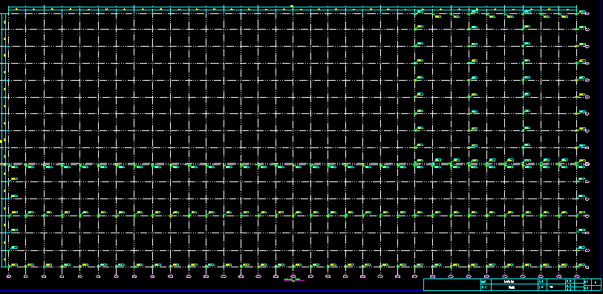Select the long cyan dimension line along the top

click(293, 8)
